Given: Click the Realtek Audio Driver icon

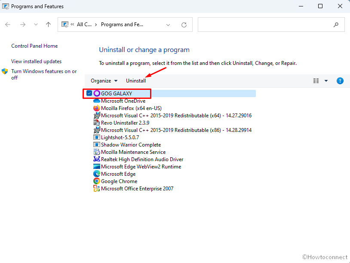Looking at the screenshot, I should [97, 159].
